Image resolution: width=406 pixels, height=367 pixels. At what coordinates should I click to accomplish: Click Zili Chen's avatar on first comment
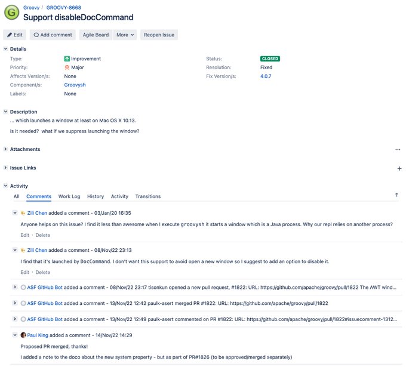23,213
